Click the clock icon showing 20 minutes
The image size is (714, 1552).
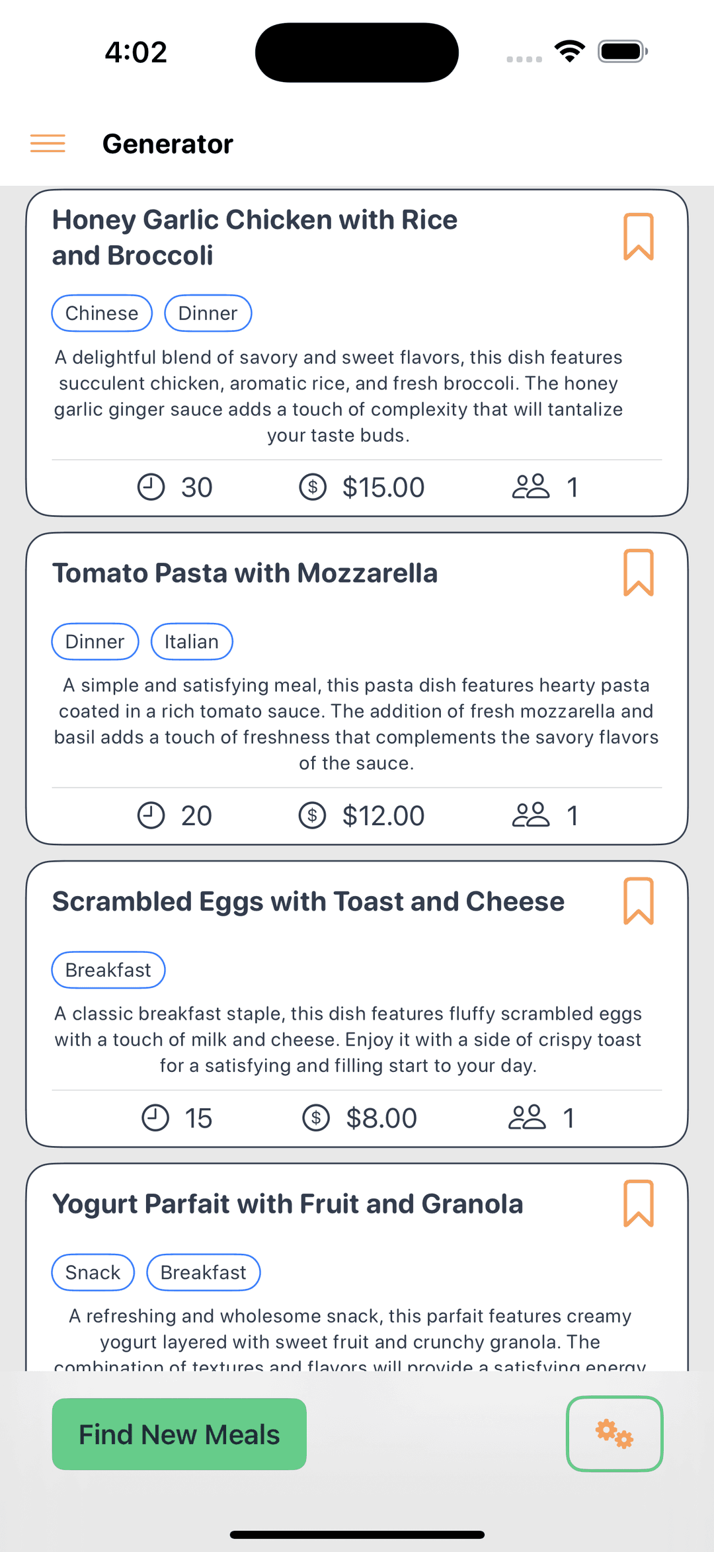(x=151, y=815)
